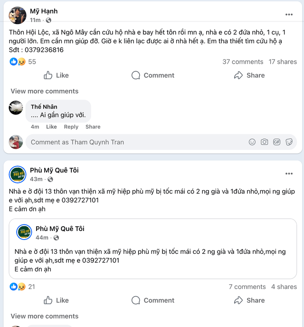Like Mỹ Hạnh's post

[x=56, y=75]
